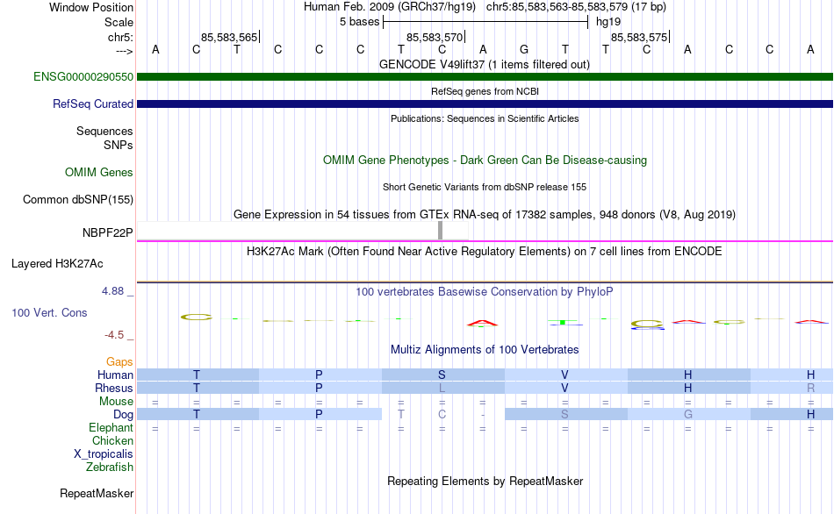Click the RepeatMasker track label
Viewport: 834px width, 514px height.
[97, 493]
